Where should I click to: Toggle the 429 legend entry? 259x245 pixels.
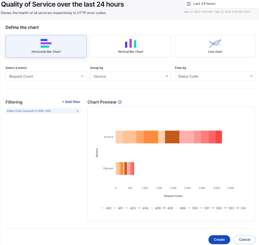tap(168, 208)
